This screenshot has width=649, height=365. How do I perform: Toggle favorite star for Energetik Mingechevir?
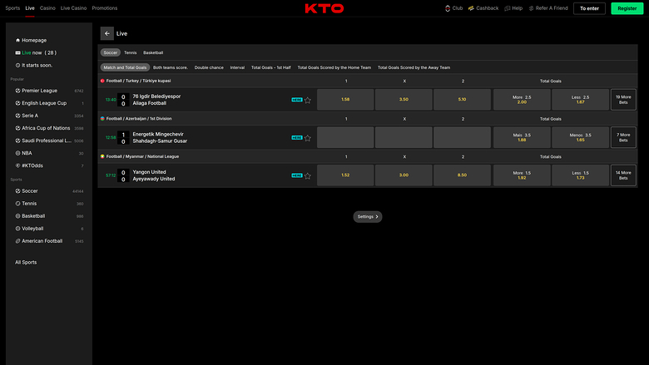coord(307,137)
